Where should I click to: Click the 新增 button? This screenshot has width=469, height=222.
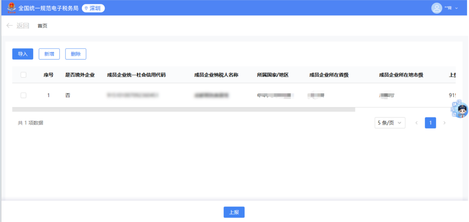(x=49, y=54)
